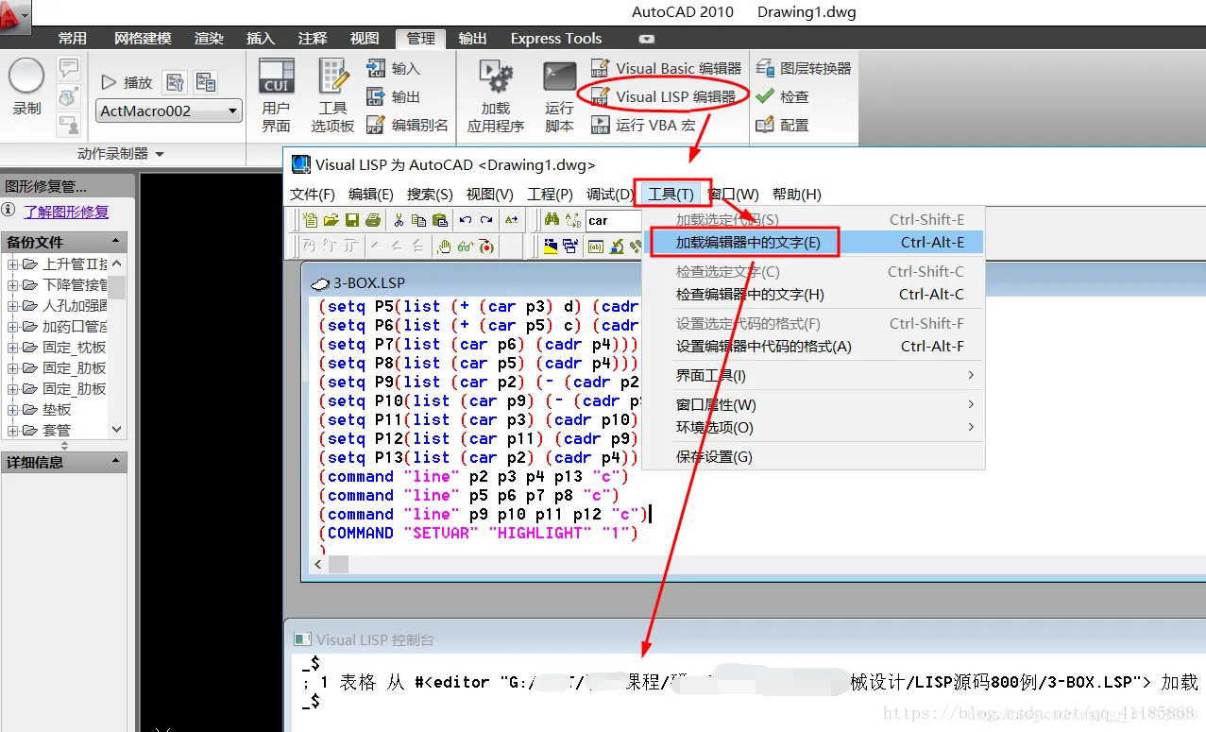
Task: Click the Copy icon in Visual LISP toolbar
Action: tap(419, 220)
